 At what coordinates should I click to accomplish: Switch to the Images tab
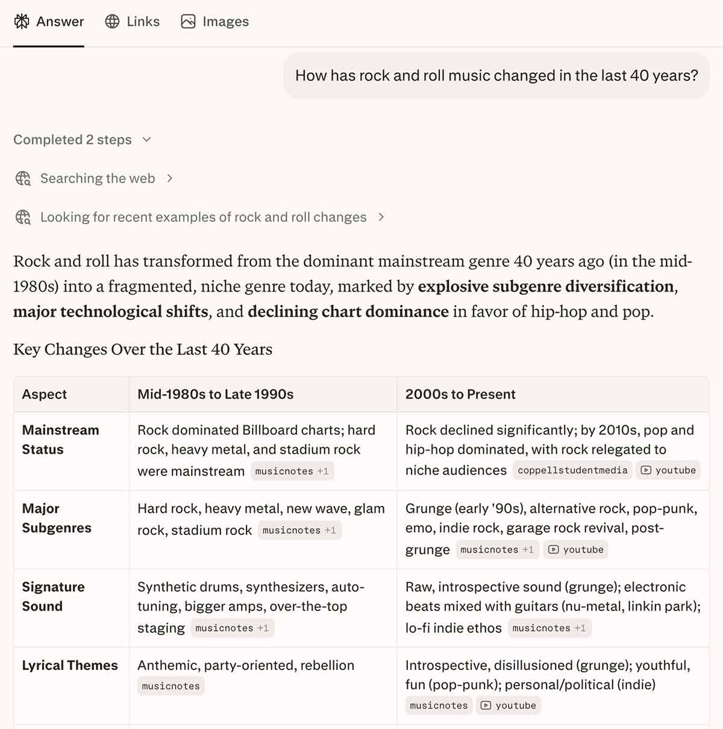tap(215, 22)
